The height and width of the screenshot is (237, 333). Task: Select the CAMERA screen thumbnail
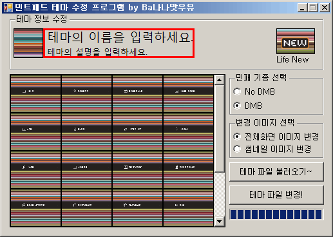(86, 93)
